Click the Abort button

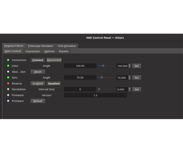[x=38, y=72]
